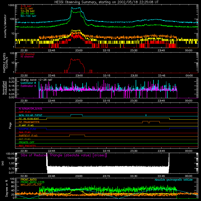
Task: Click the Energy band: 12-25 keV label
Action: click(36, 80)
